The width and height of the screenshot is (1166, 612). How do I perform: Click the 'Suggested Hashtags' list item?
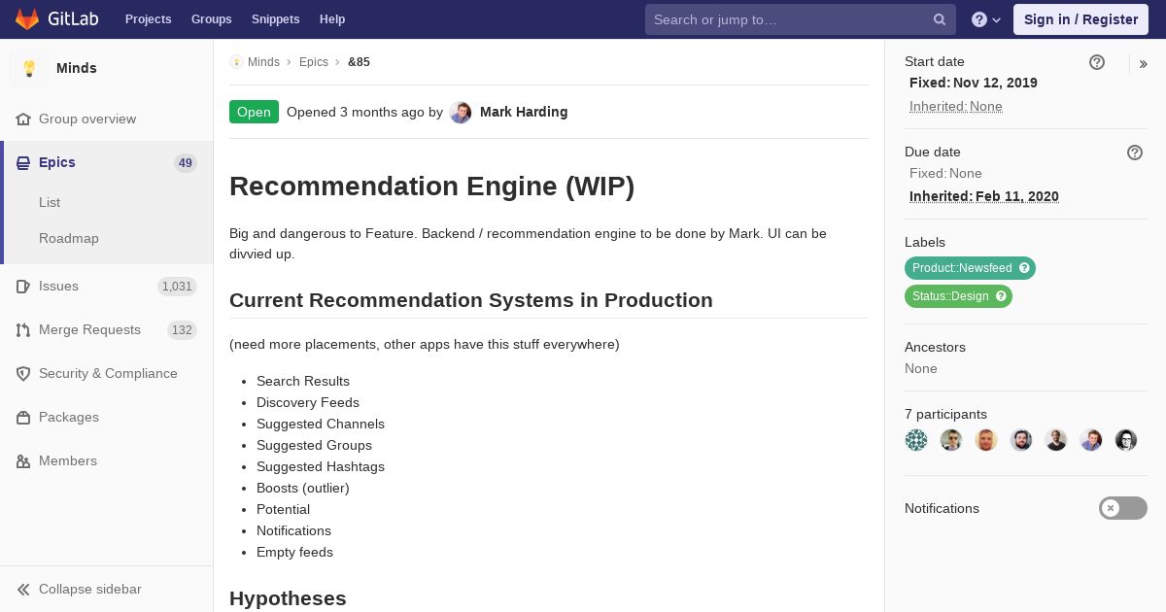(x=321, y=466)
